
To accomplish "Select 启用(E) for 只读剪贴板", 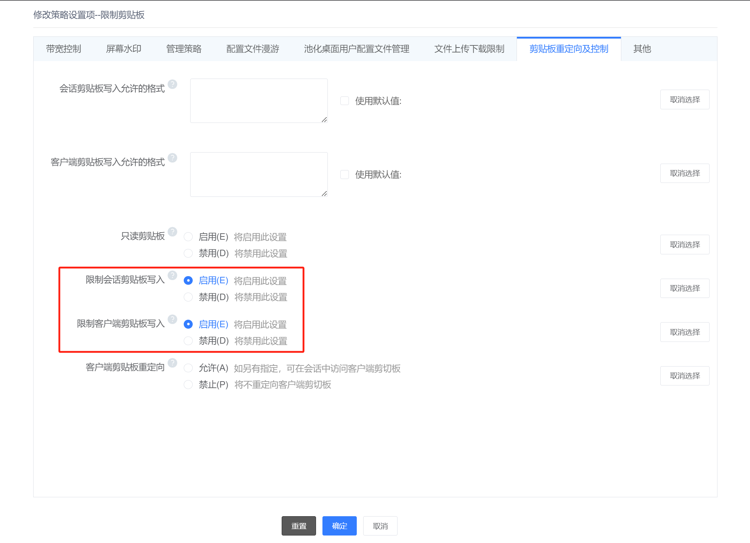I will coord(188,237).
